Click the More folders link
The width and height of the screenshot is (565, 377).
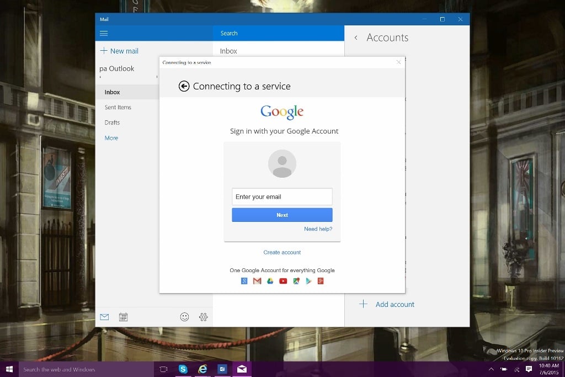(x=111, y=138)
